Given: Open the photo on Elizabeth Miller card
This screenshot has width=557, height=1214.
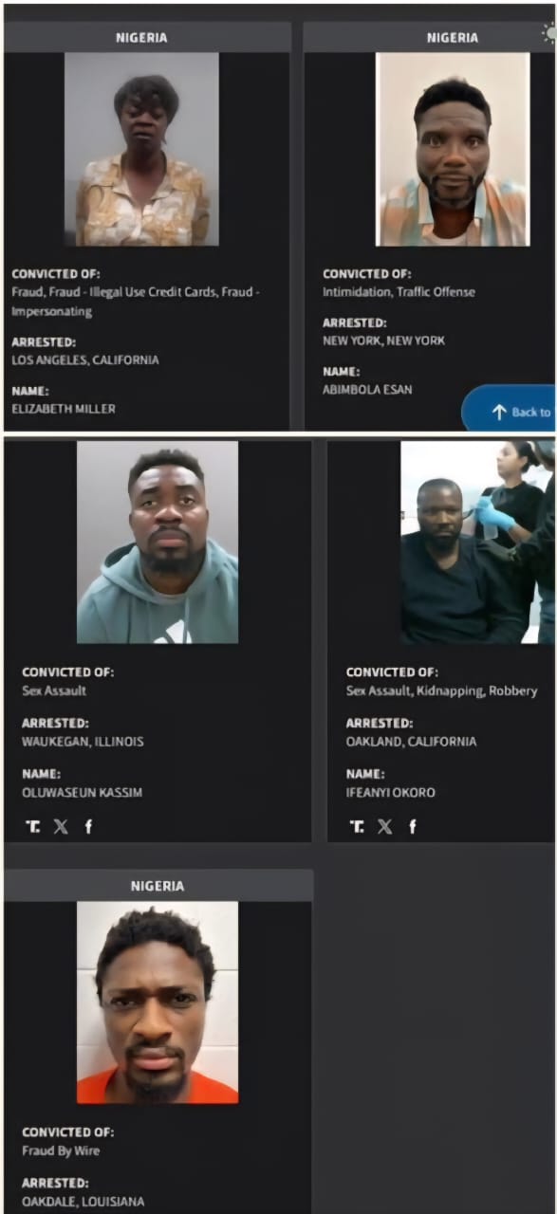Looking at the screenshot, I should pos(141,150).
